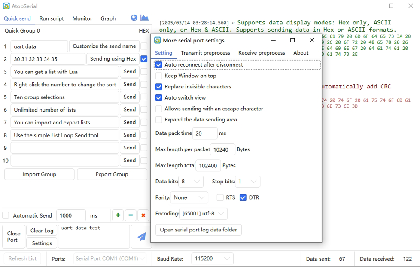The width and height of the screenshot is (420, 267).
Task: Click the 'uart data' field in row 1
Action: pyautogui.click(x=40, y=46)
